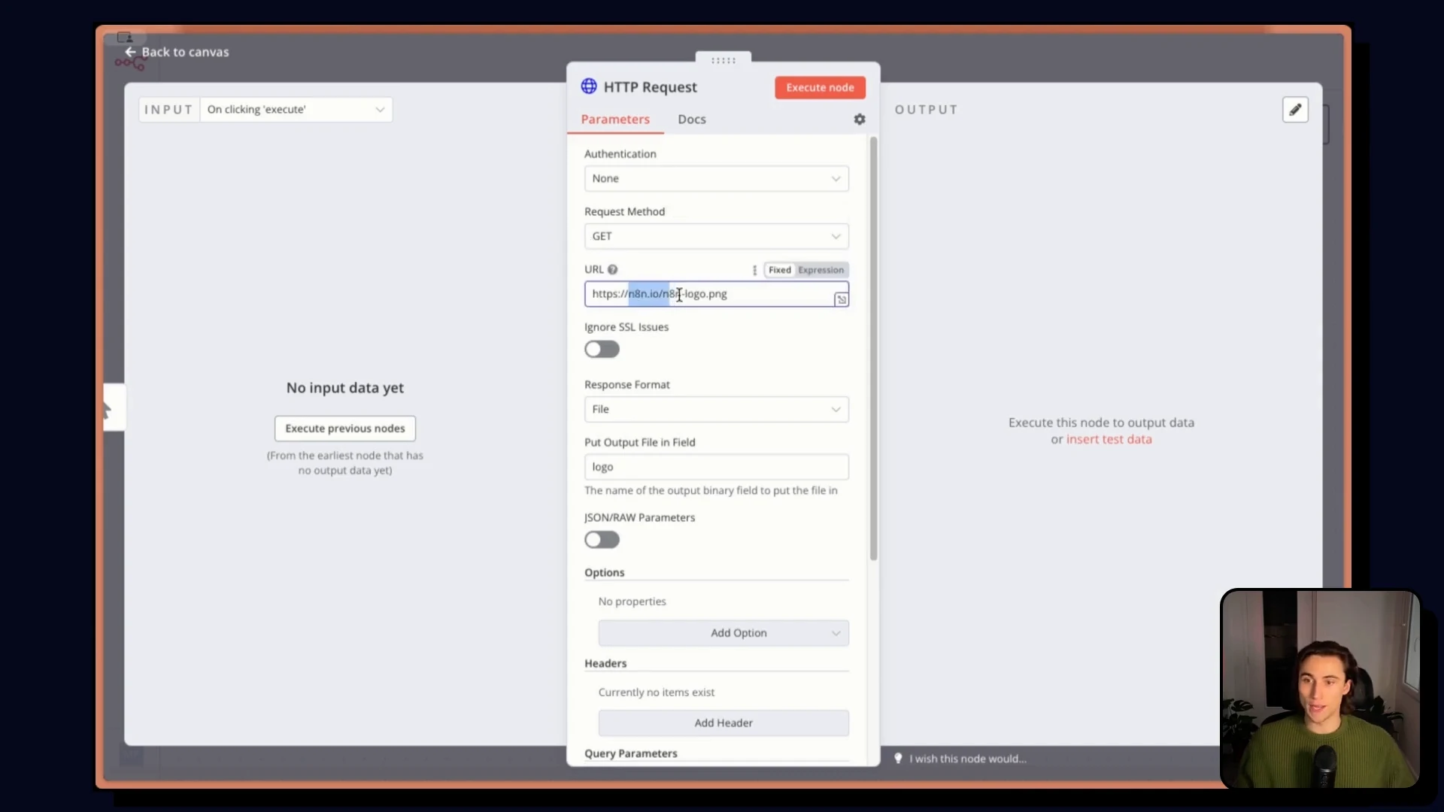The height and width of the screenshot is (812, 1444).
Task: Click the 'No input data yet' text
Action: point(345,388)
